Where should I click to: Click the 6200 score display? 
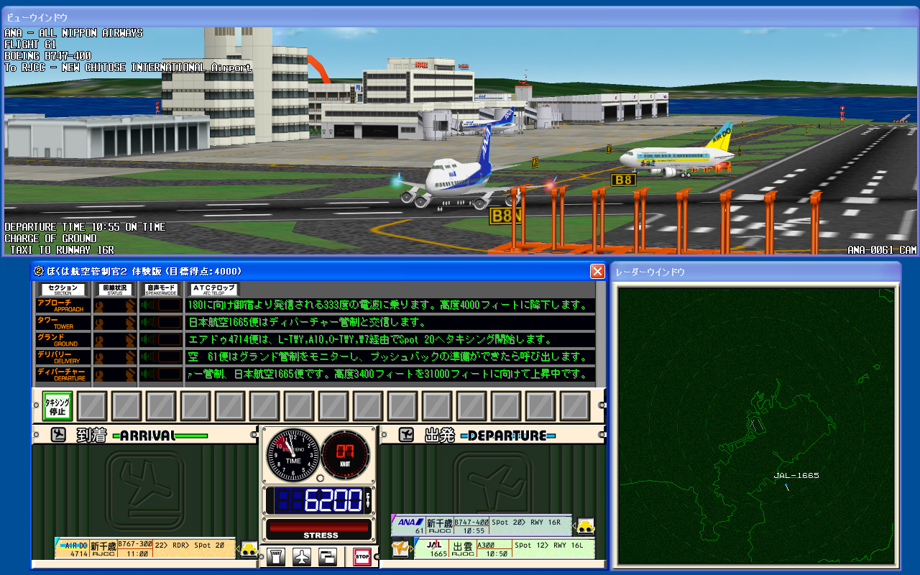coord(318,500)
